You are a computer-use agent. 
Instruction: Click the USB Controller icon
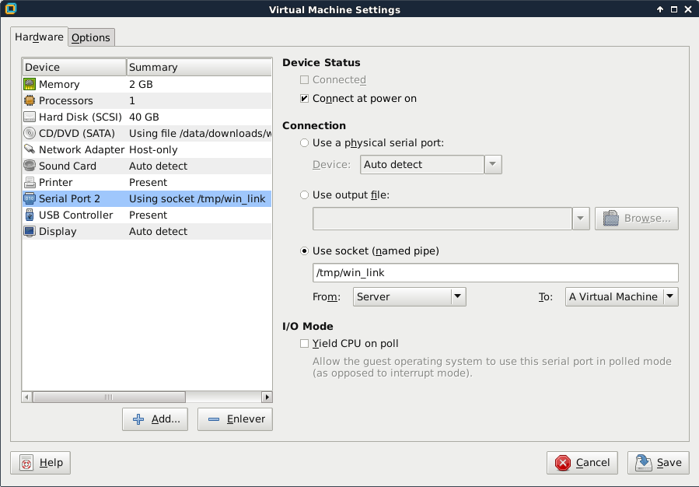pos(30,215)
